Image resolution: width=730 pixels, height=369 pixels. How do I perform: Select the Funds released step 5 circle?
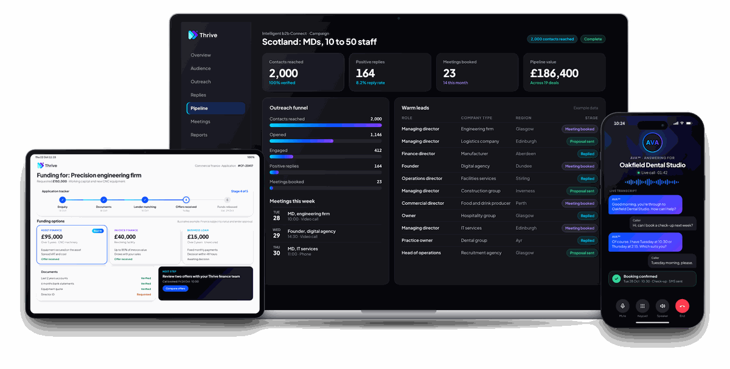click(x=228, y=199)
